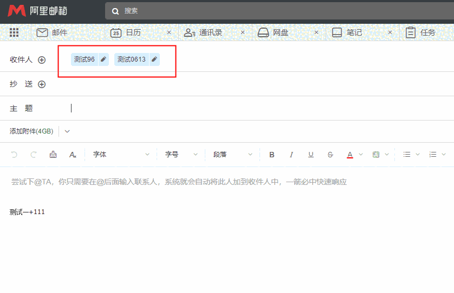This screenshot has width=454, height=293.
Task: Open the 字体 font dropdown
Action: pos(121,155)
